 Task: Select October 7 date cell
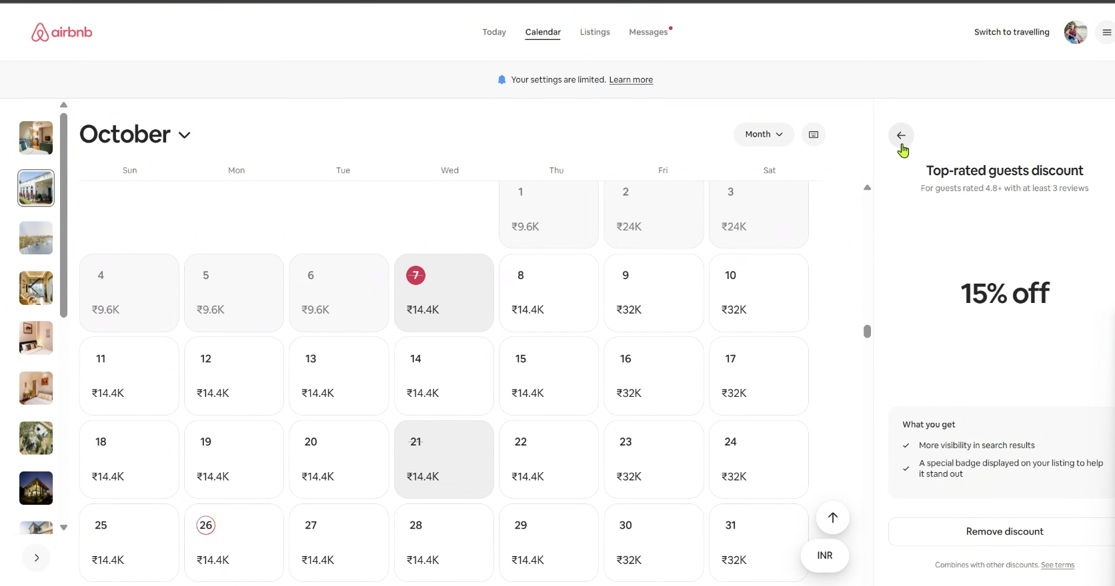[x=444, y=293]
